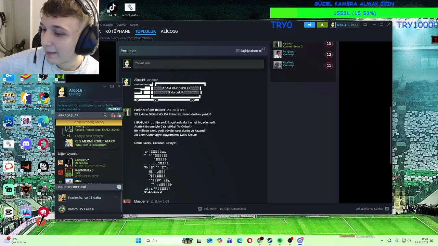Open the Discord desktop shortcut
Viewport: 438px width, 246px height.
26,146
